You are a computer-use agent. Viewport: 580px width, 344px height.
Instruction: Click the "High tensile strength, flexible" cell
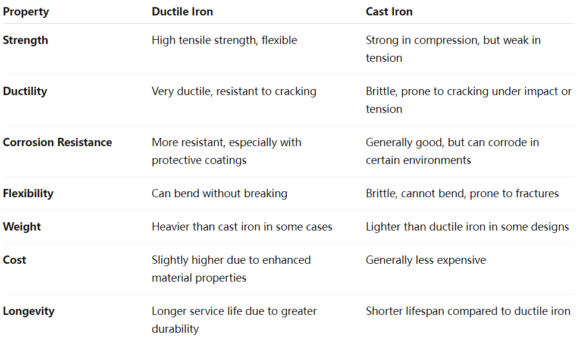point(224,40)
